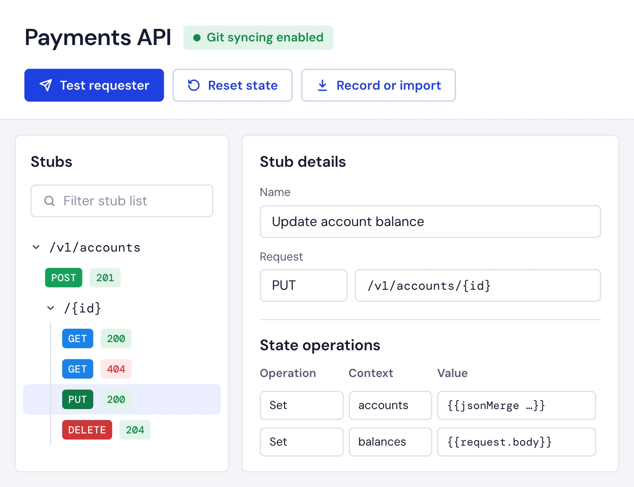Screen dimensions: 634x487
Task: Select the DELETE 204 stub
Action: tap(106, 430)
